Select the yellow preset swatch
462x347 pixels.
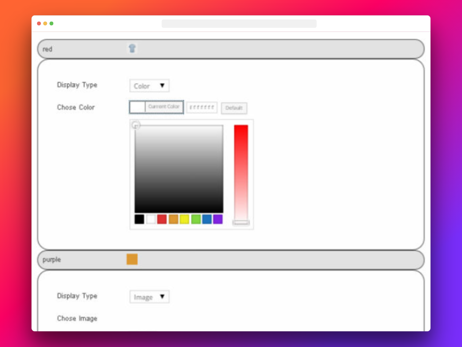click(184, 219)
